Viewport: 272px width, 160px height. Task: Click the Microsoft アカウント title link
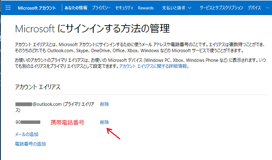pos(37,8)
